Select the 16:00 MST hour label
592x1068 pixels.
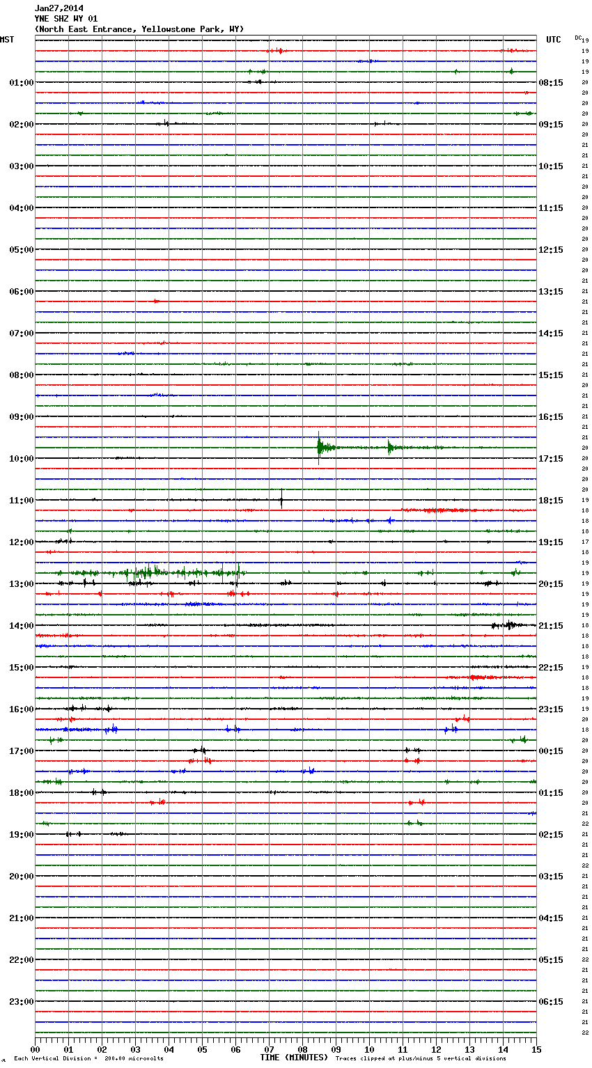(22, 709)
